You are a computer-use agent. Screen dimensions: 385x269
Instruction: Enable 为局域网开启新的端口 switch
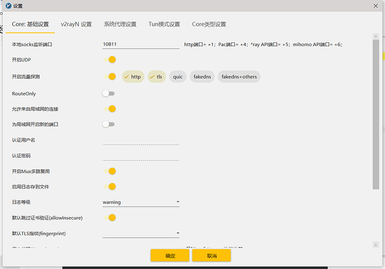coord(109,124)
